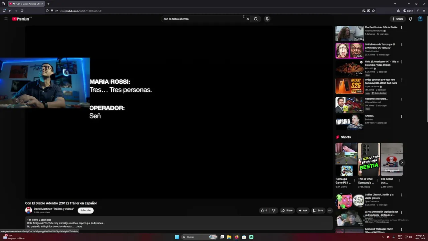Subscribe to David Martinez channel
This screenshot has width=428, height=241.
[x=86, y=211]
